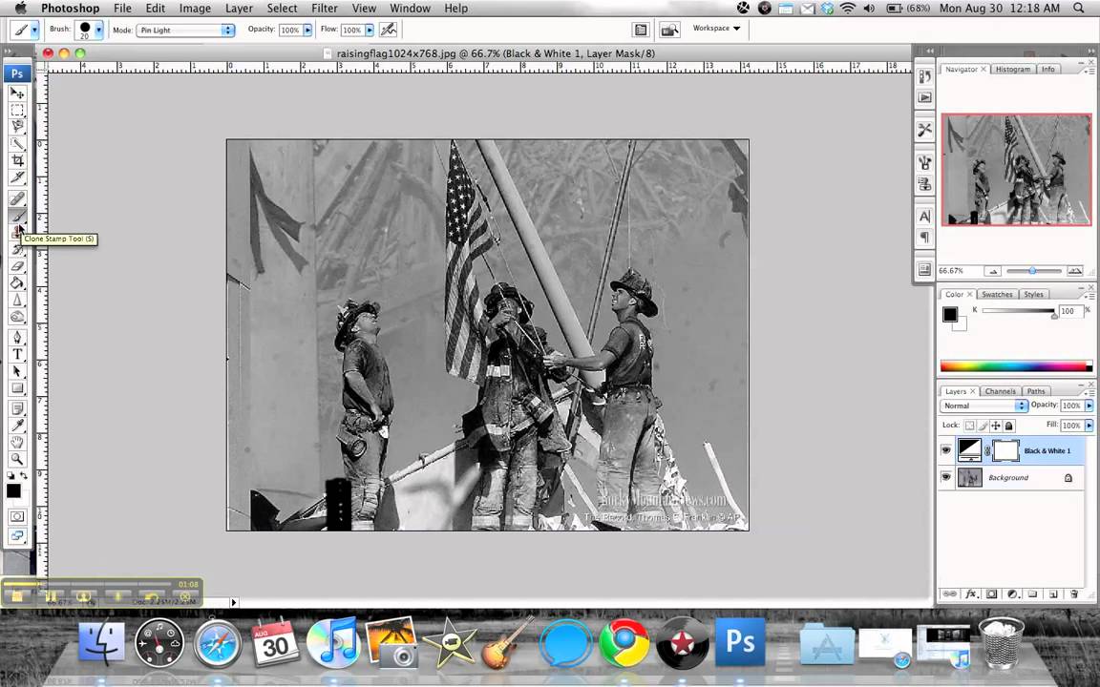
Task: Open the Image menu
Action: tap(195, 9)
